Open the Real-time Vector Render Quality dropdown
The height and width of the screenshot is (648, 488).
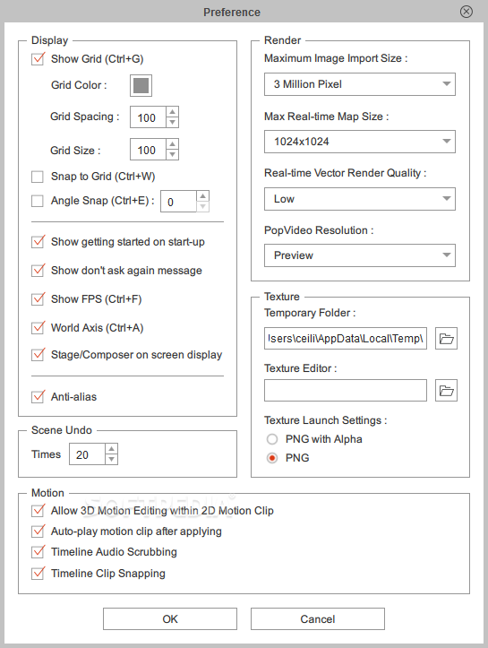(x=360, y=199)
